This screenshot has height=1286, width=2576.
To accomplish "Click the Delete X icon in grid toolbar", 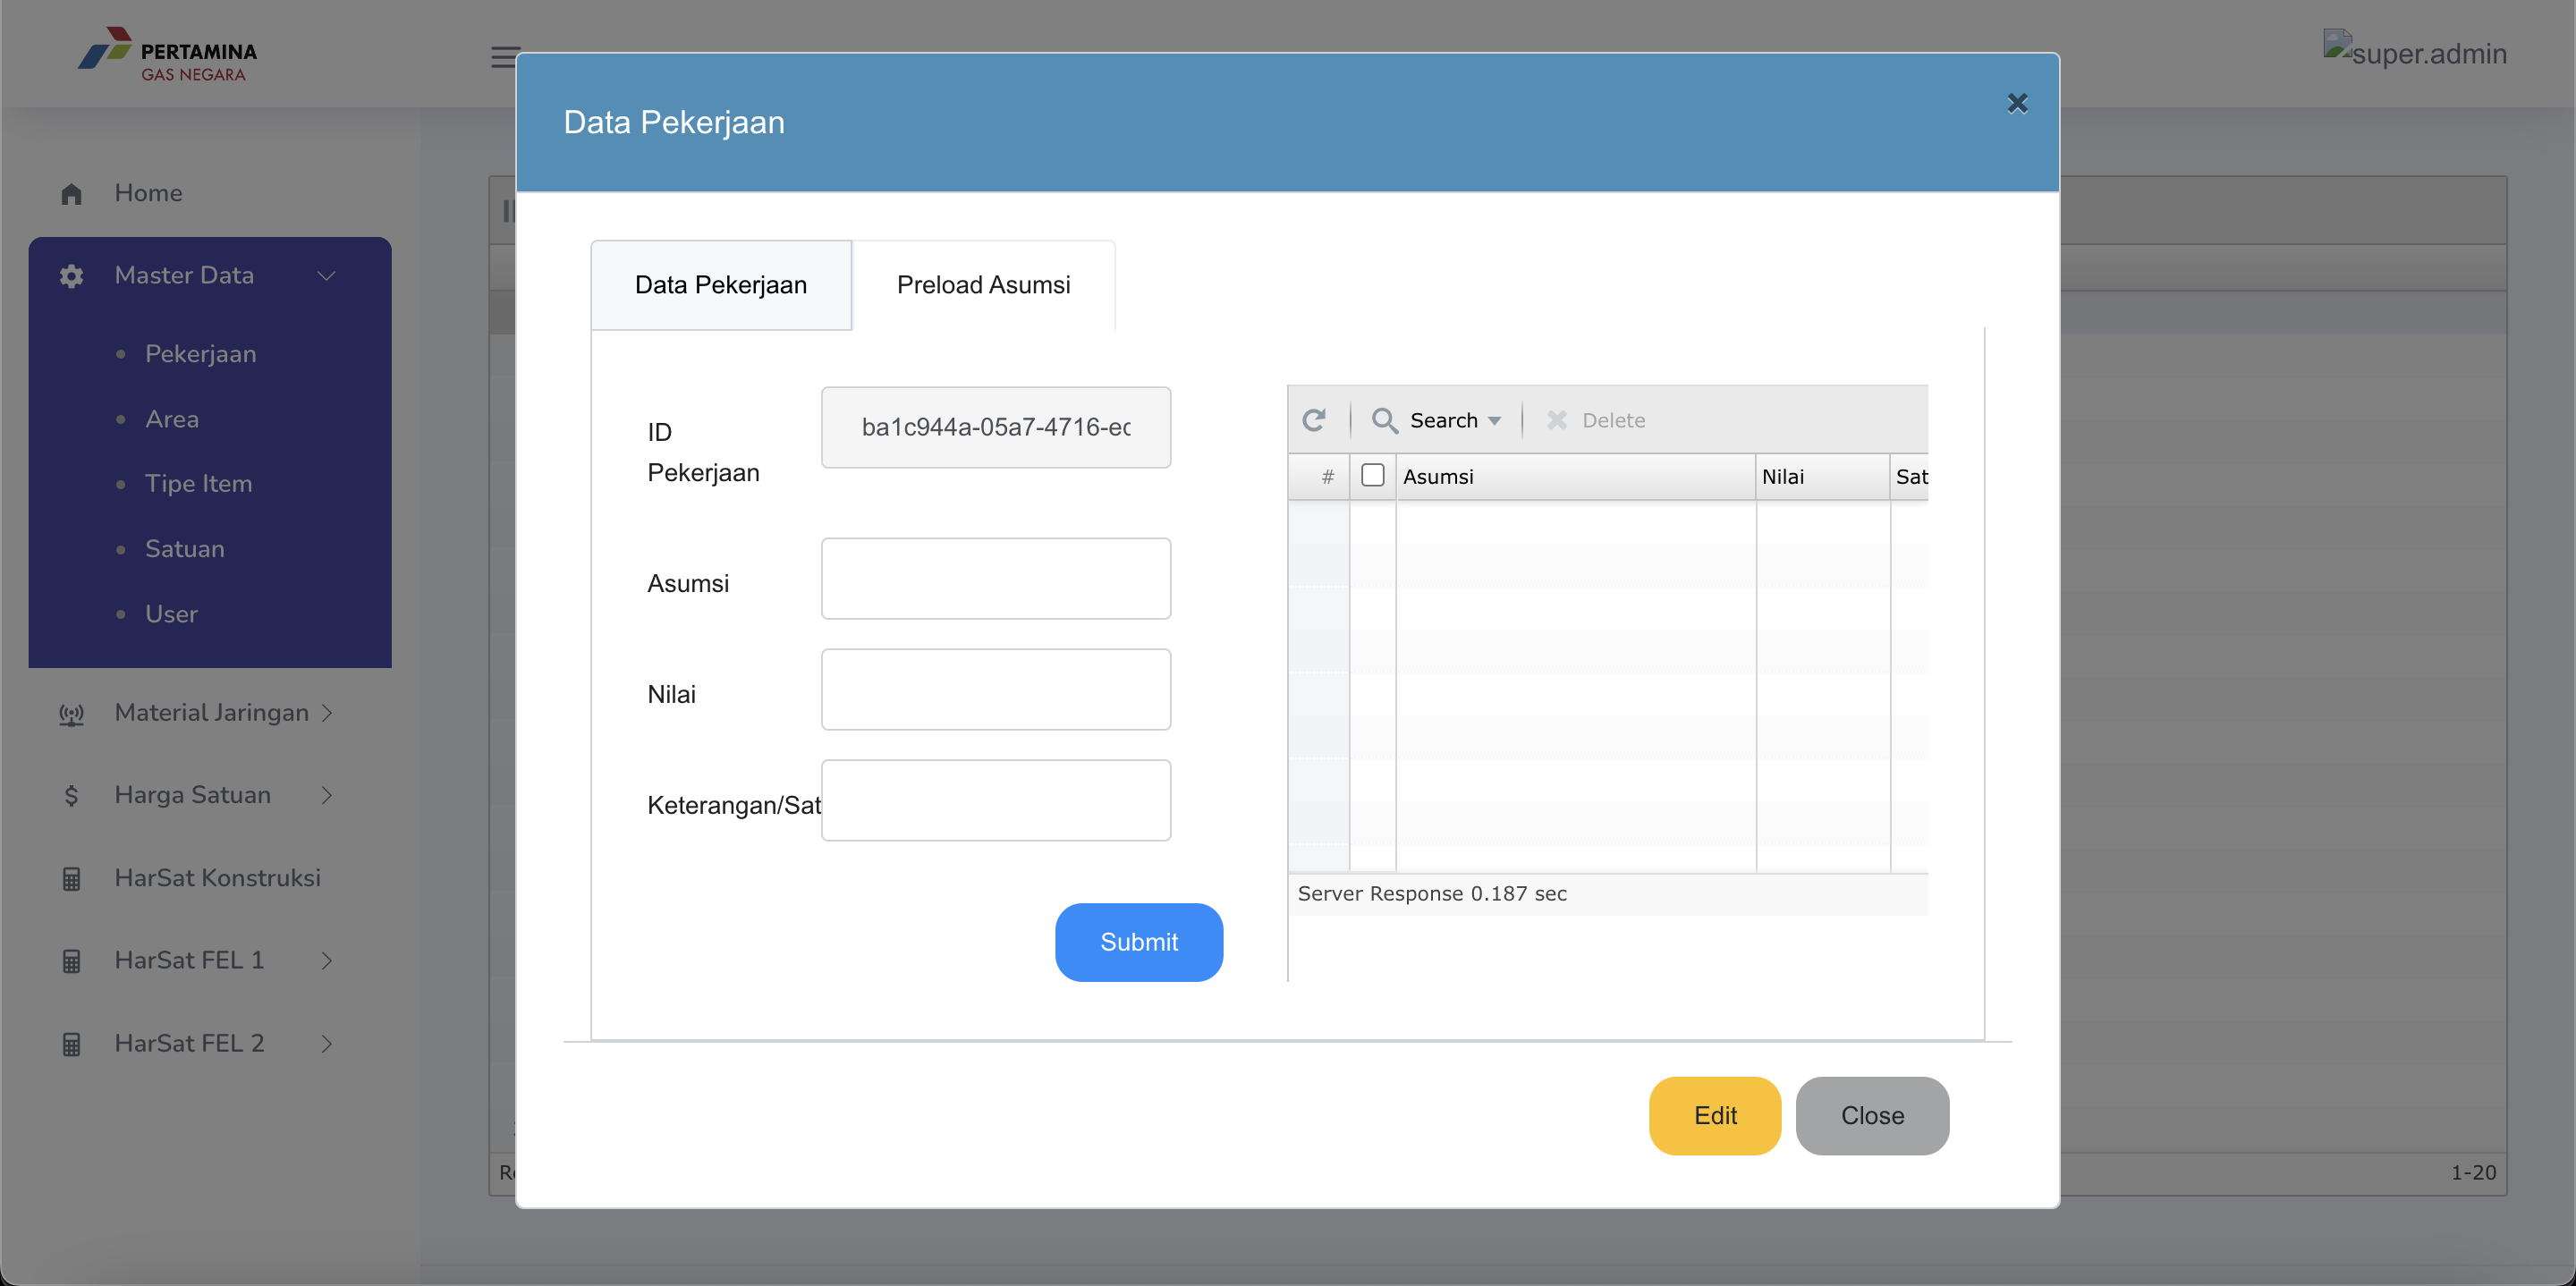I will (x=1556, y=420).
